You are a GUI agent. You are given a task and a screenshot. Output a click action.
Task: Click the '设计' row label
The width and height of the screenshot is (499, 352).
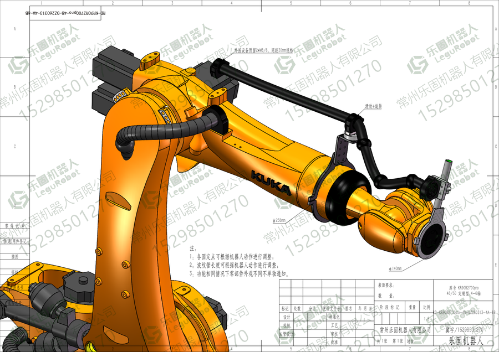[x=287, y=317]
